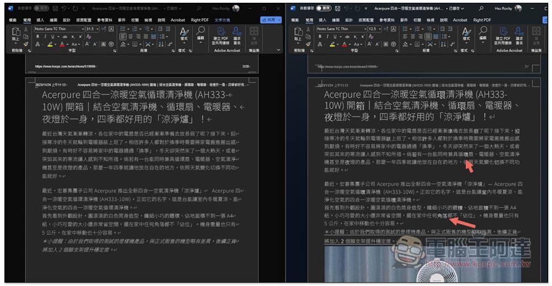
Task: Click Shading paint bucket in left window
Action: click(123, 44)
